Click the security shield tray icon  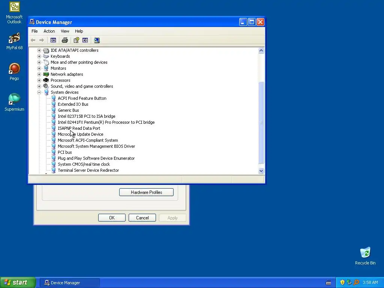point(342,282)
